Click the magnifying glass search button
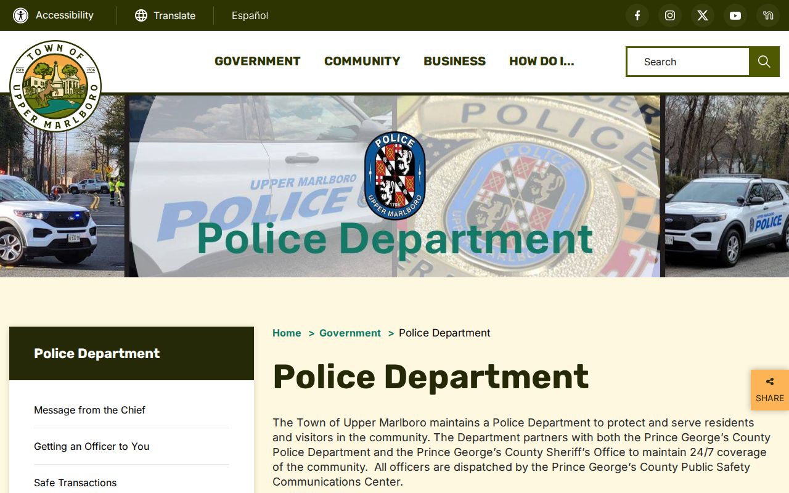This screenshot has height=493, width=789. pos(764,62)
